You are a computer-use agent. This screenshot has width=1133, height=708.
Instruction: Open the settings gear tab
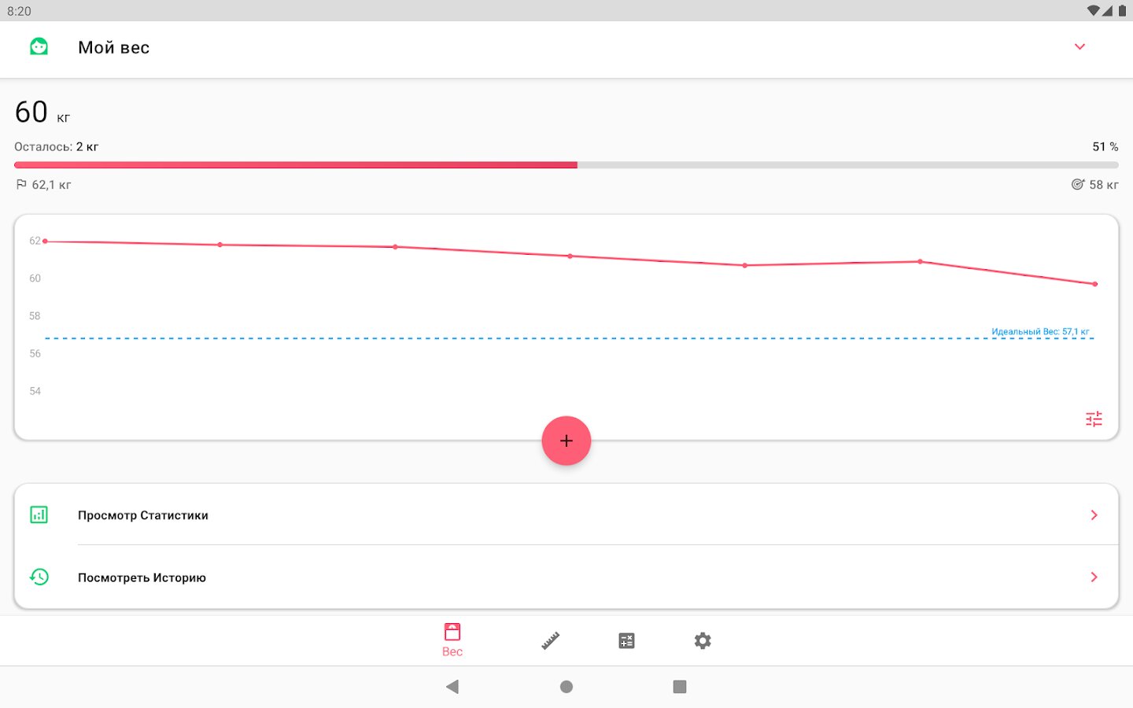703,640
